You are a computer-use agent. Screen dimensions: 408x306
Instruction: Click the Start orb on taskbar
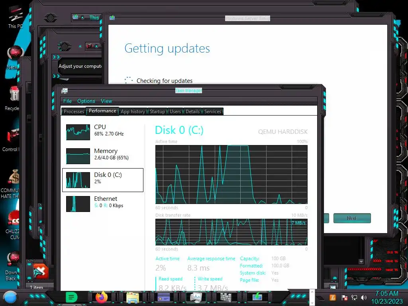[x=10, y=297]
